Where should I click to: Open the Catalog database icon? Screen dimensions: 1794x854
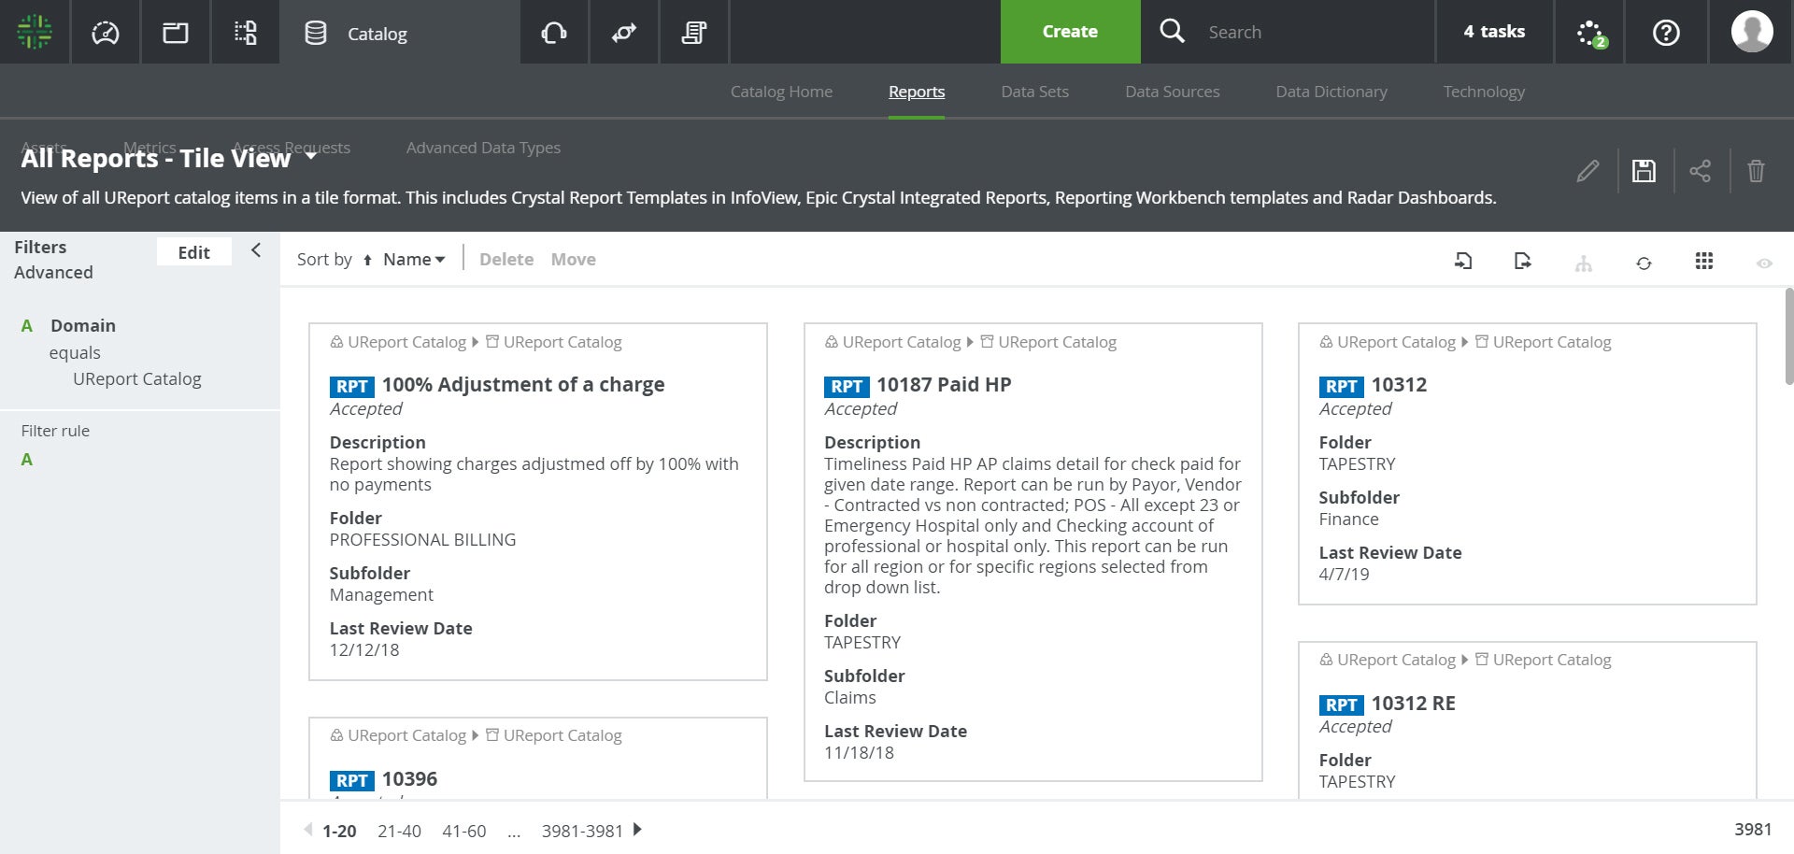click(316, 33)
